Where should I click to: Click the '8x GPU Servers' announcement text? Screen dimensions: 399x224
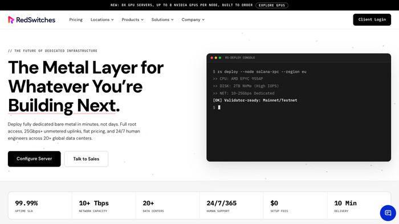click(x=182, y=5)
